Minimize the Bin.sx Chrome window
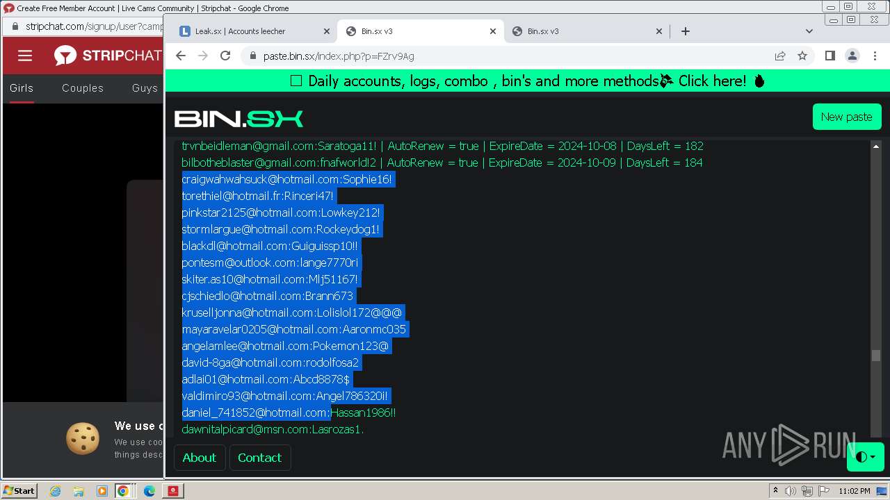This screenshot has height=500, width=890. (x=835, y=20)
